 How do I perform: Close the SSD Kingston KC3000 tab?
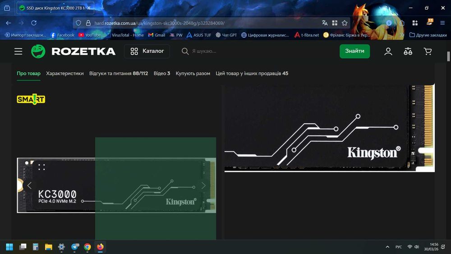(89, 8)
